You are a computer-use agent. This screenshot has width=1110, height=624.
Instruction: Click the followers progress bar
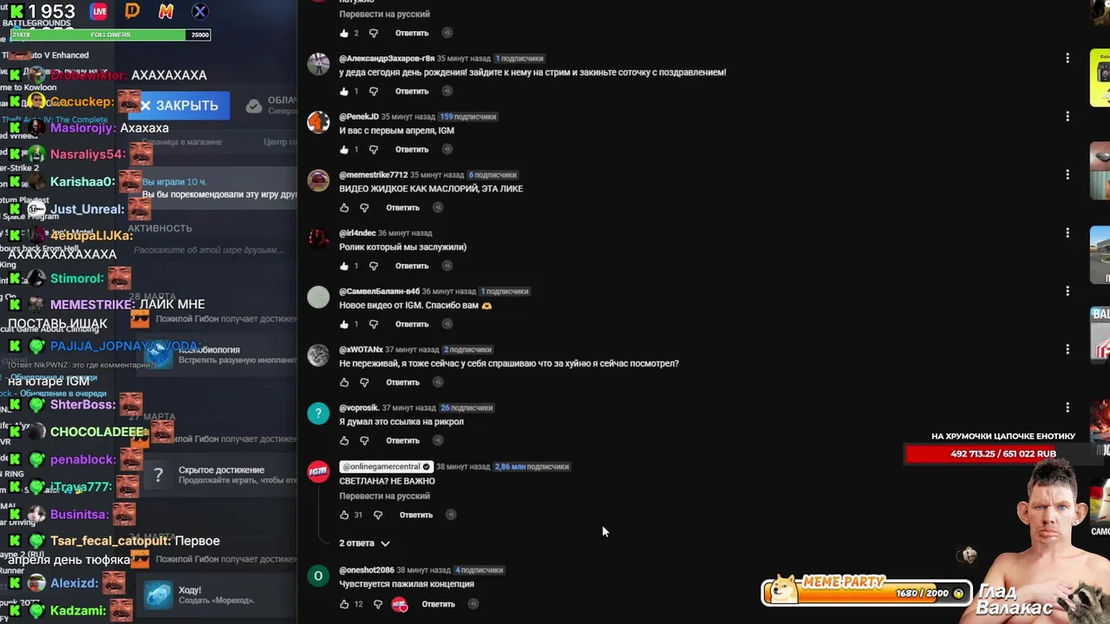(x=110, y=35)
